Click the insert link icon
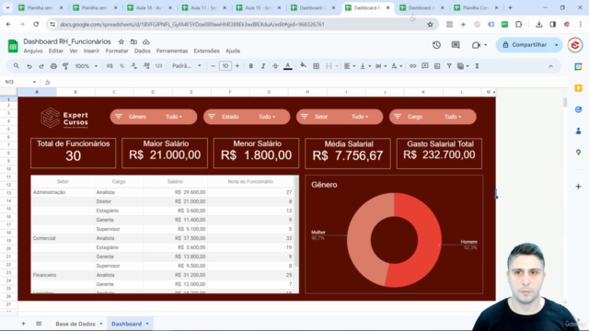 [x=413, y=66]
